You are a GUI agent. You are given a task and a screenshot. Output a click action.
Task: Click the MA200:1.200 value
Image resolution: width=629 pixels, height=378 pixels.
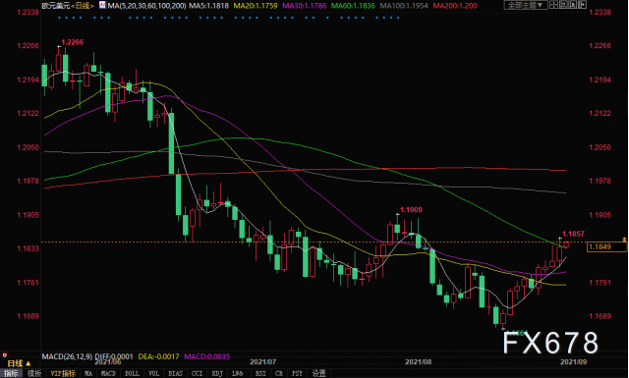point(455,6)
